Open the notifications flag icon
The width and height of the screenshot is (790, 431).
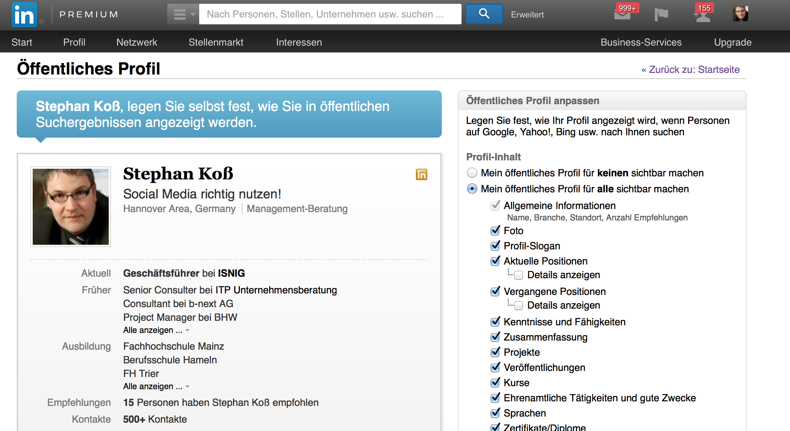(x=662, y=14)
